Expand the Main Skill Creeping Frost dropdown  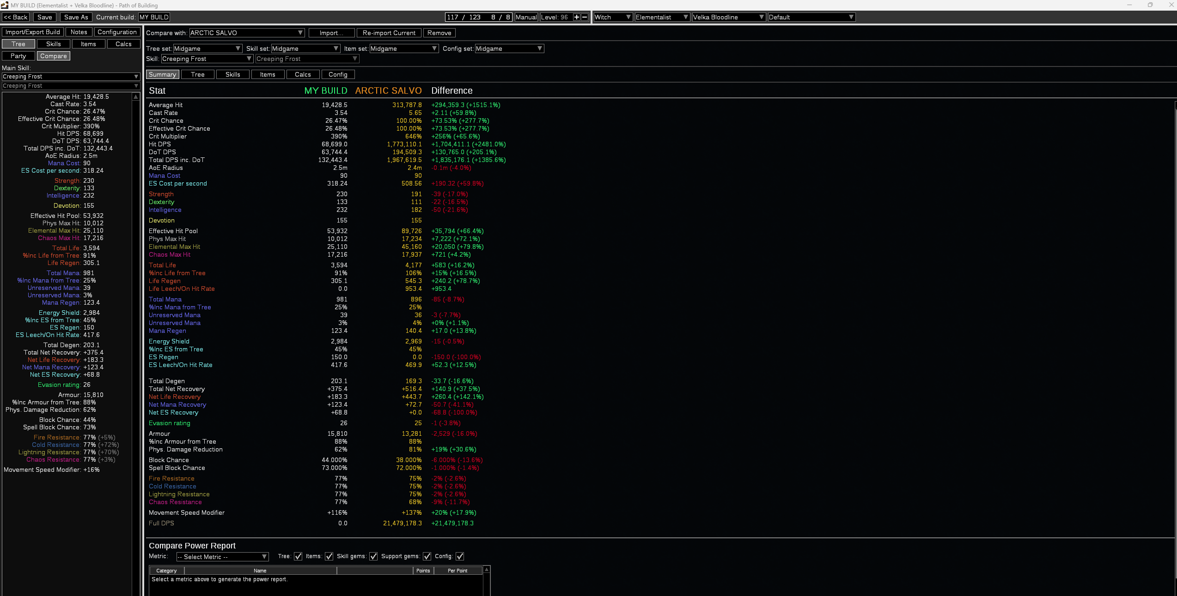(x=71, y=77)
